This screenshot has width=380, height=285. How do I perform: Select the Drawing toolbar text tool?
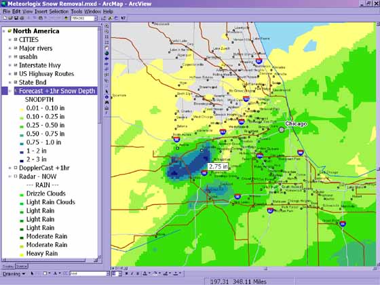[x=55, y=273]
